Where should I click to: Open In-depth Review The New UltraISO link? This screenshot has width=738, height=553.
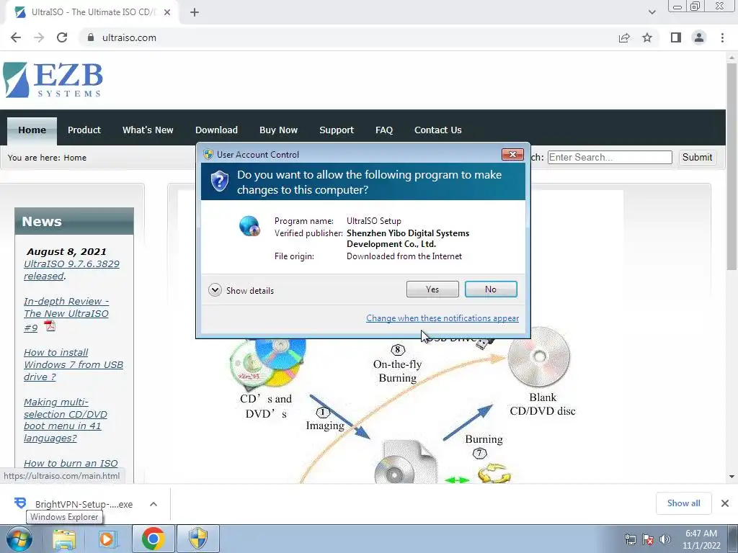(66, 314)
